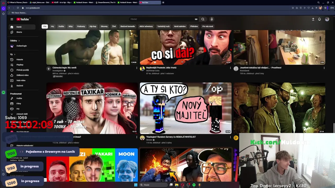This screenshot has width=335, height=188.
Task: Open the browser snapshot camera icon
Action: pyautogui.click(x=297, y=8)
